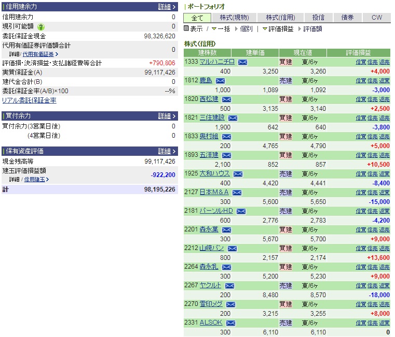The width and height of the screenshot is (395, 337).
Task: Click the 現在値 column header
Action: (x=303, y=53)
